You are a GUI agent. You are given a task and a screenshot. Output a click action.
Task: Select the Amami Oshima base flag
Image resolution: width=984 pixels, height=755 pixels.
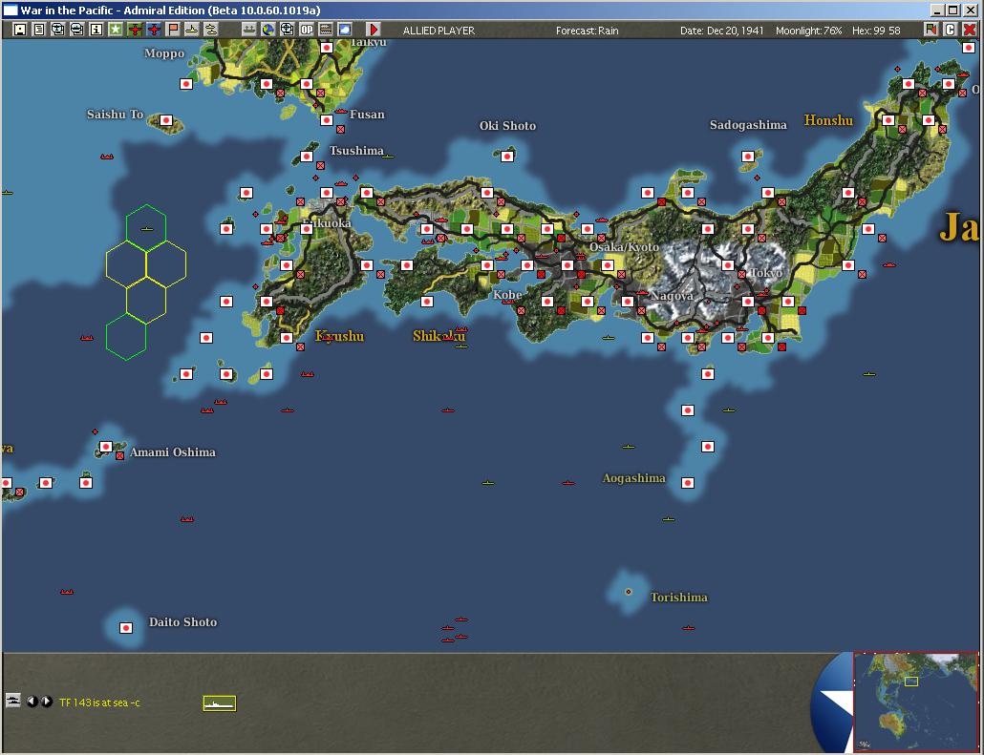[x=106, y=447]
